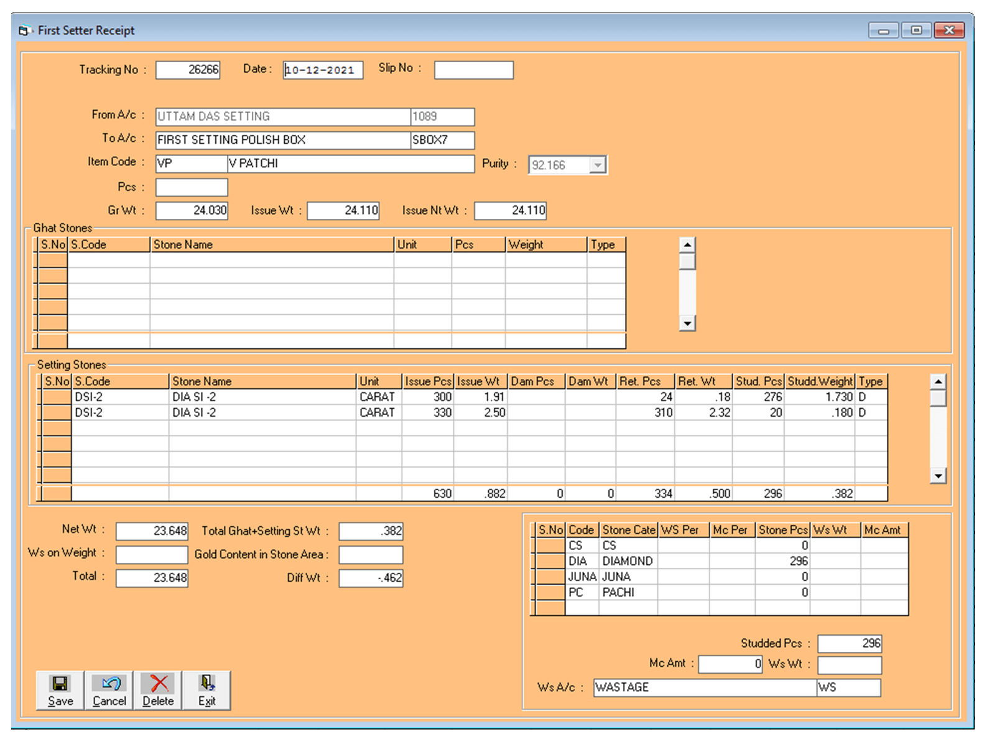Screen dimensions: 987x744
Task: Click the Mc Amt column header
Action: (884, 530)
